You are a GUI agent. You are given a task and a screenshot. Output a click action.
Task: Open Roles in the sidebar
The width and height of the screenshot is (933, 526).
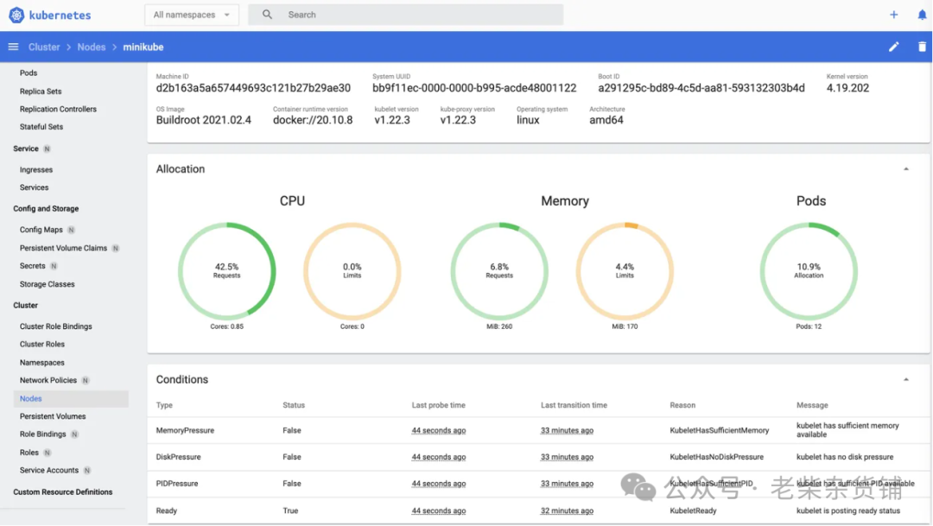29,453
